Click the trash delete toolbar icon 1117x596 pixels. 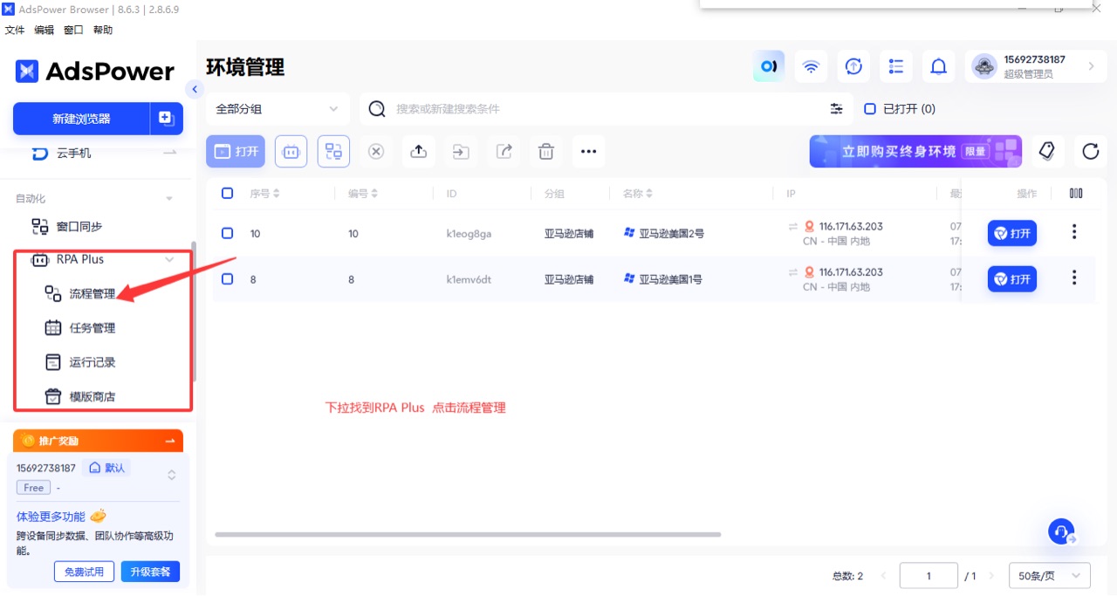click(x=546, y=151)
